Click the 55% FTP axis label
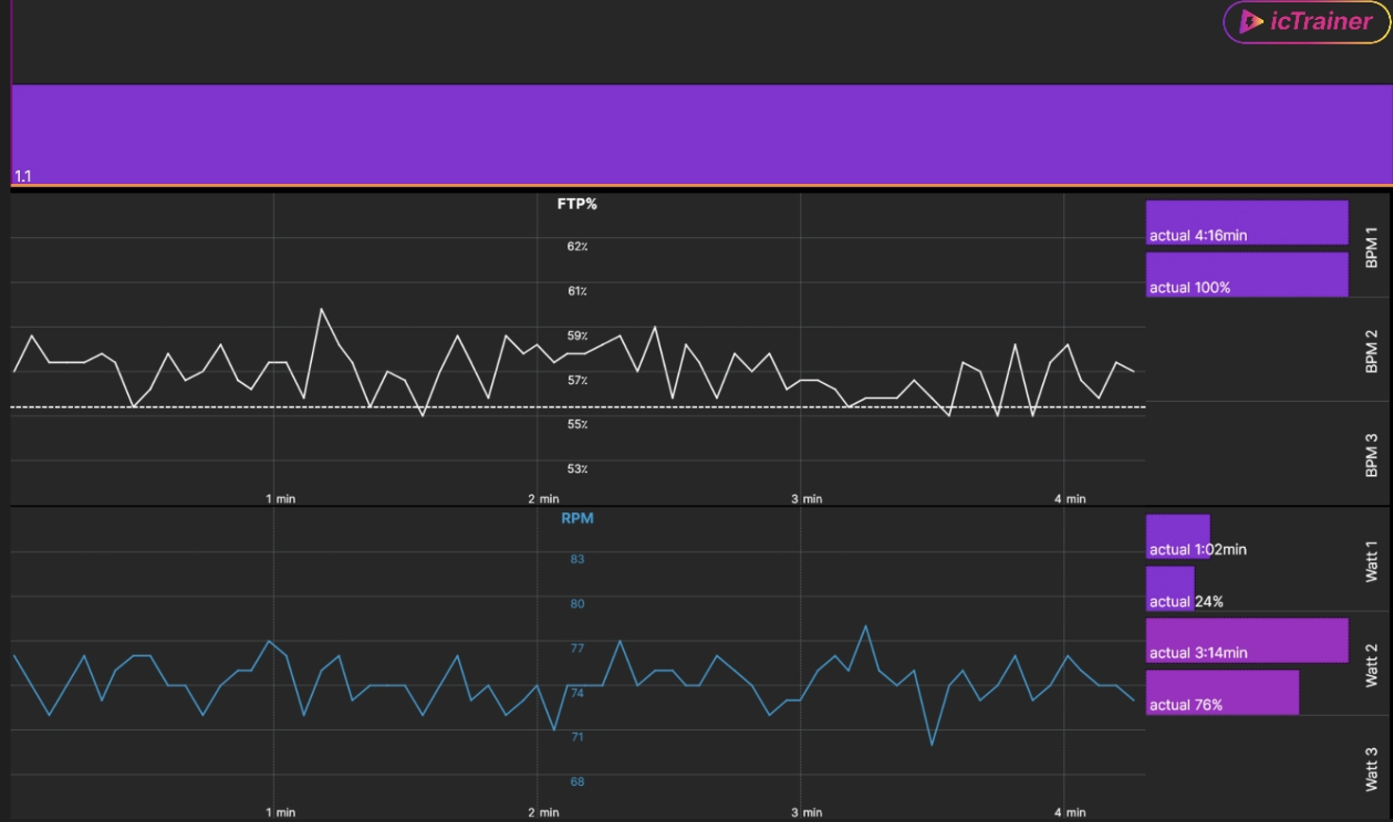This screenshot has height=822, width=1393. click(x=577, y=424)
